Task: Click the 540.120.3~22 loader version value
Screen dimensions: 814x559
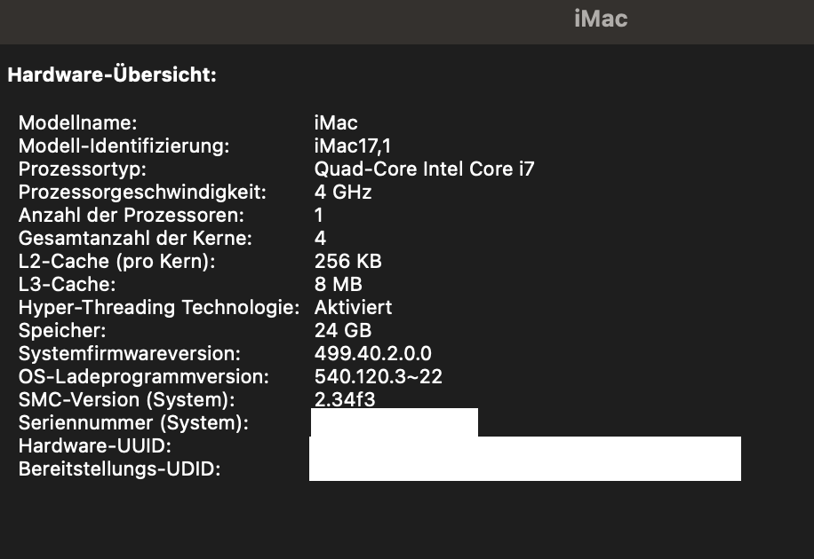Action: click(379, 376)
